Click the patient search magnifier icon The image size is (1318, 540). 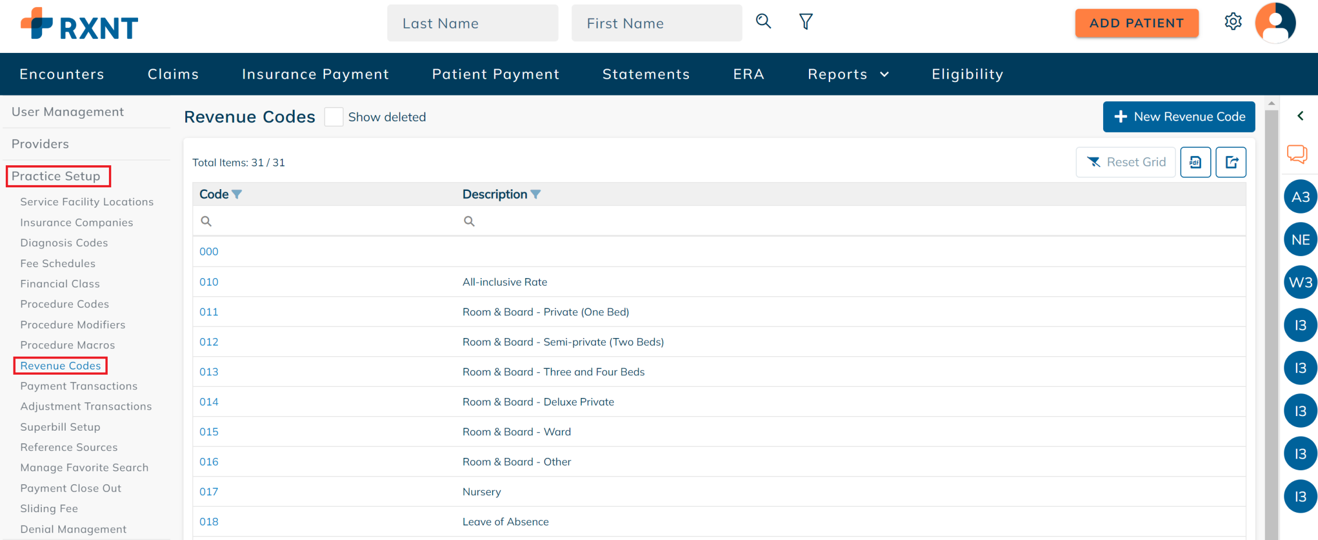[763, 22]
